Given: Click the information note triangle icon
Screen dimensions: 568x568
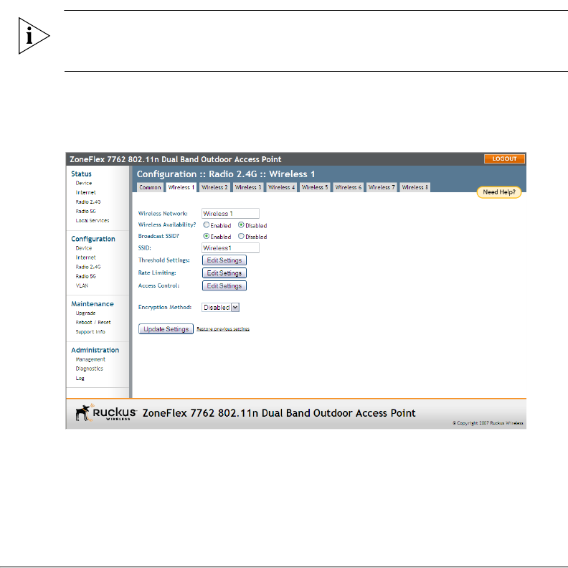Looking at the screenshot, I should [34, 36].
